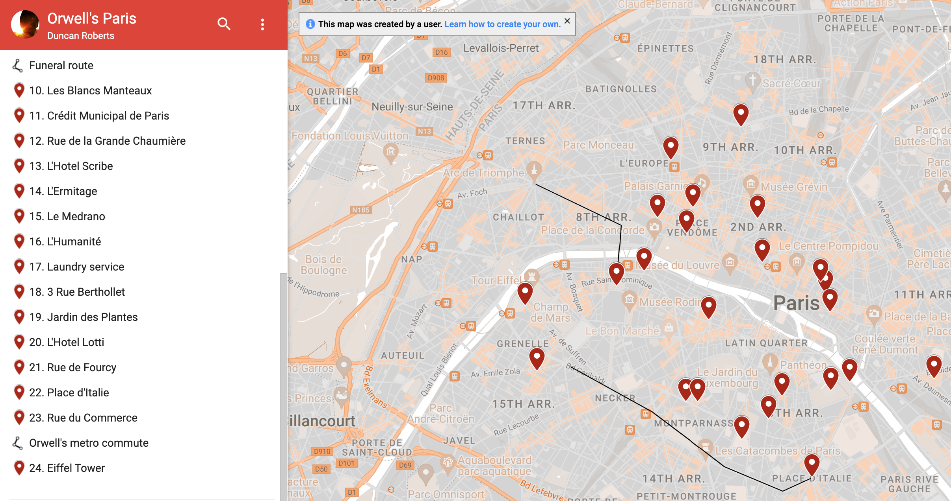Click pin icon beside 13. L'Hotel Scribe
This screenshot has width=951, height=501.
(x=19, y=166)
